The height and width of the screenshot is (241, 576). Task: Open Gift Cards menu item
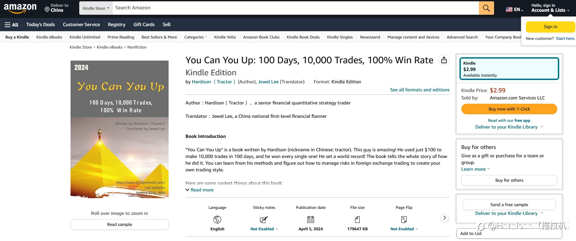click(144, 24)
